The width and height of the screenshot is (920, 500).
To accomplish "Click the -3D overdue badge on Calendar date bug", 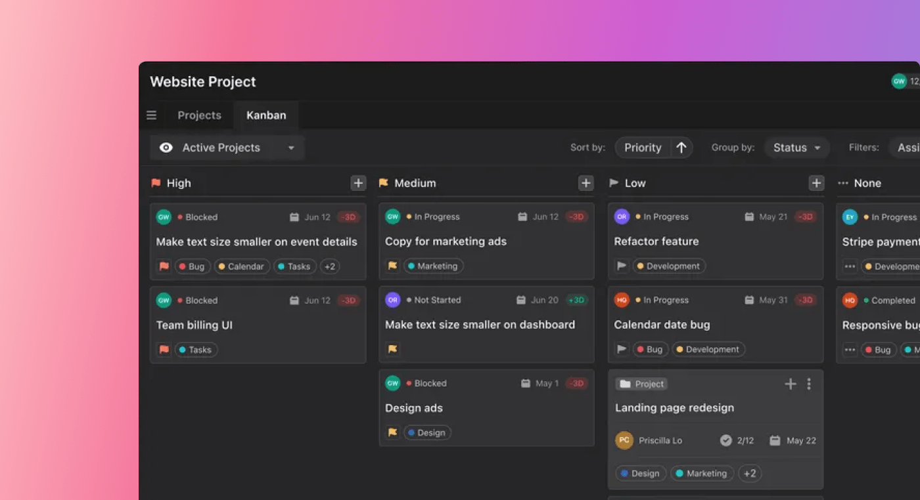I will [x=806, y=300].
